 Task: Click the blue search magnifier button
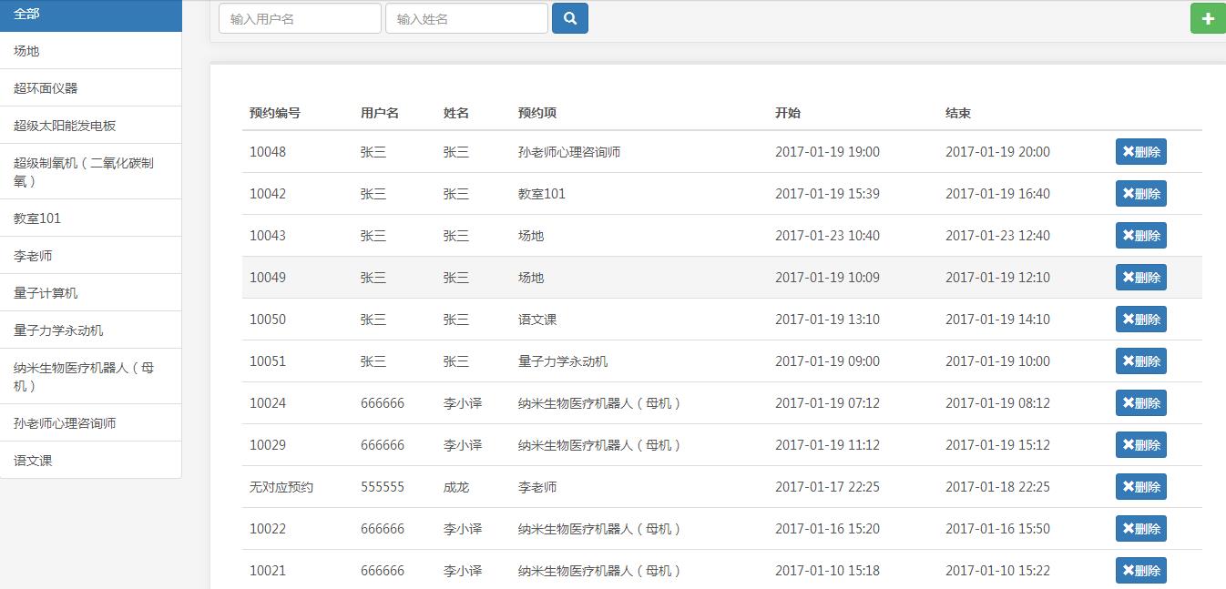(570, 18)
